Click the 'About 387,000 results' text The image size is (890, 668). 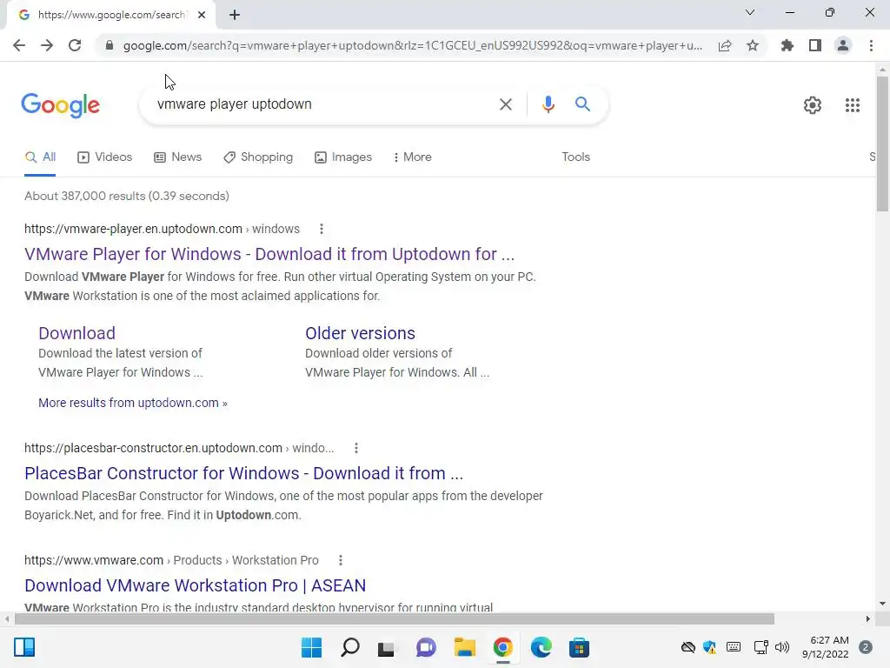127,196
